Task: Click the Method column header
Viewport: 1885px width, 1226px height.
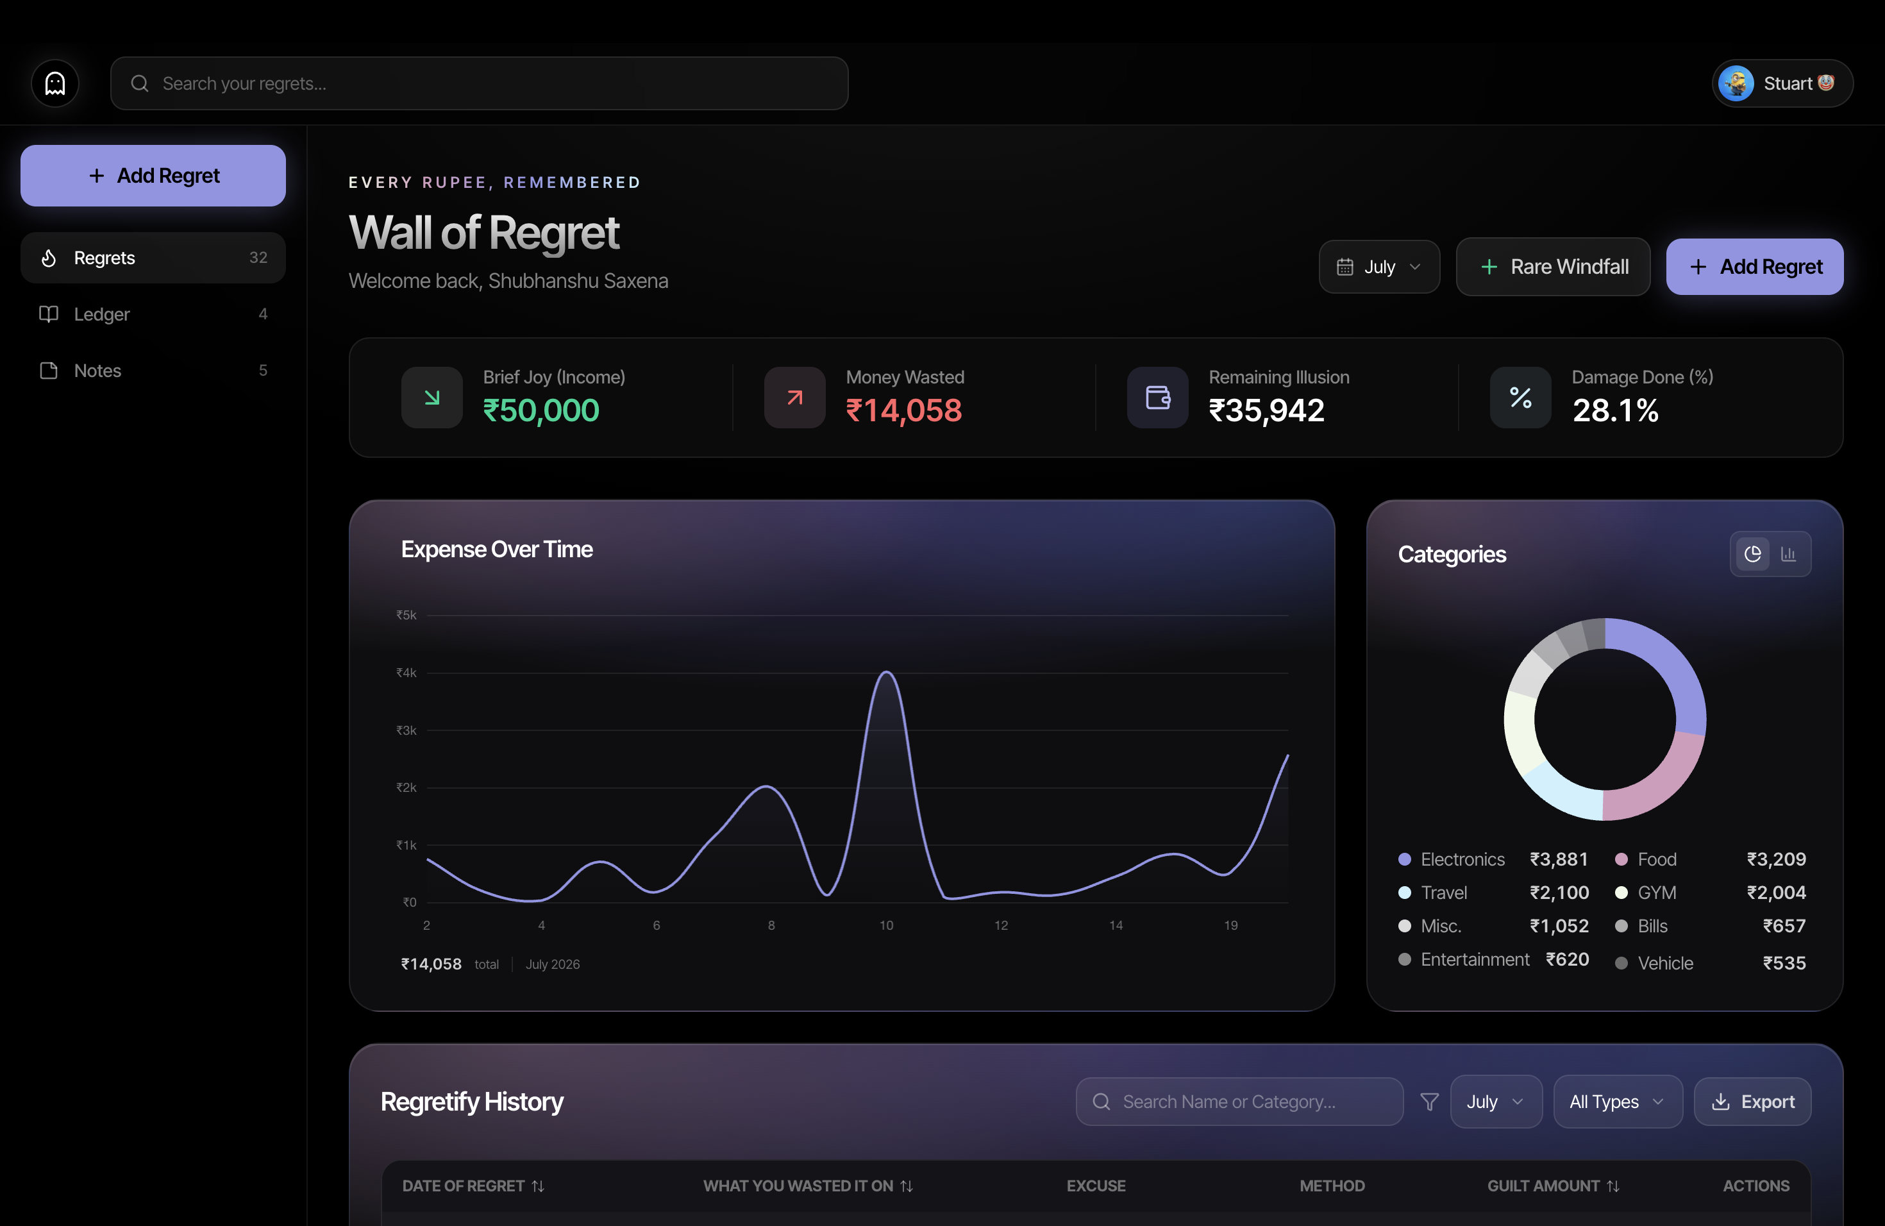Action: 1332,1186
